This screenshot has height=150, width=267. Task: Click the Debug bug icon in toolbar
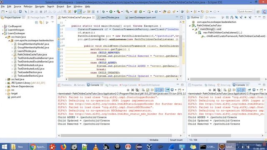(x=103, y=12)
